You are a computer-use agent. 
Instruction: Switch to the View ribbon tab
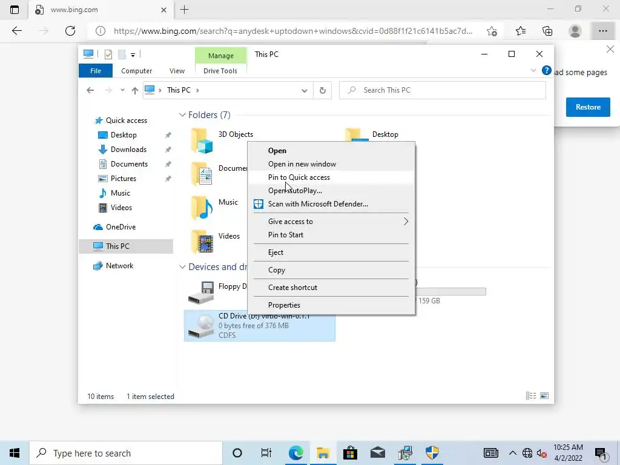(177, 71)
